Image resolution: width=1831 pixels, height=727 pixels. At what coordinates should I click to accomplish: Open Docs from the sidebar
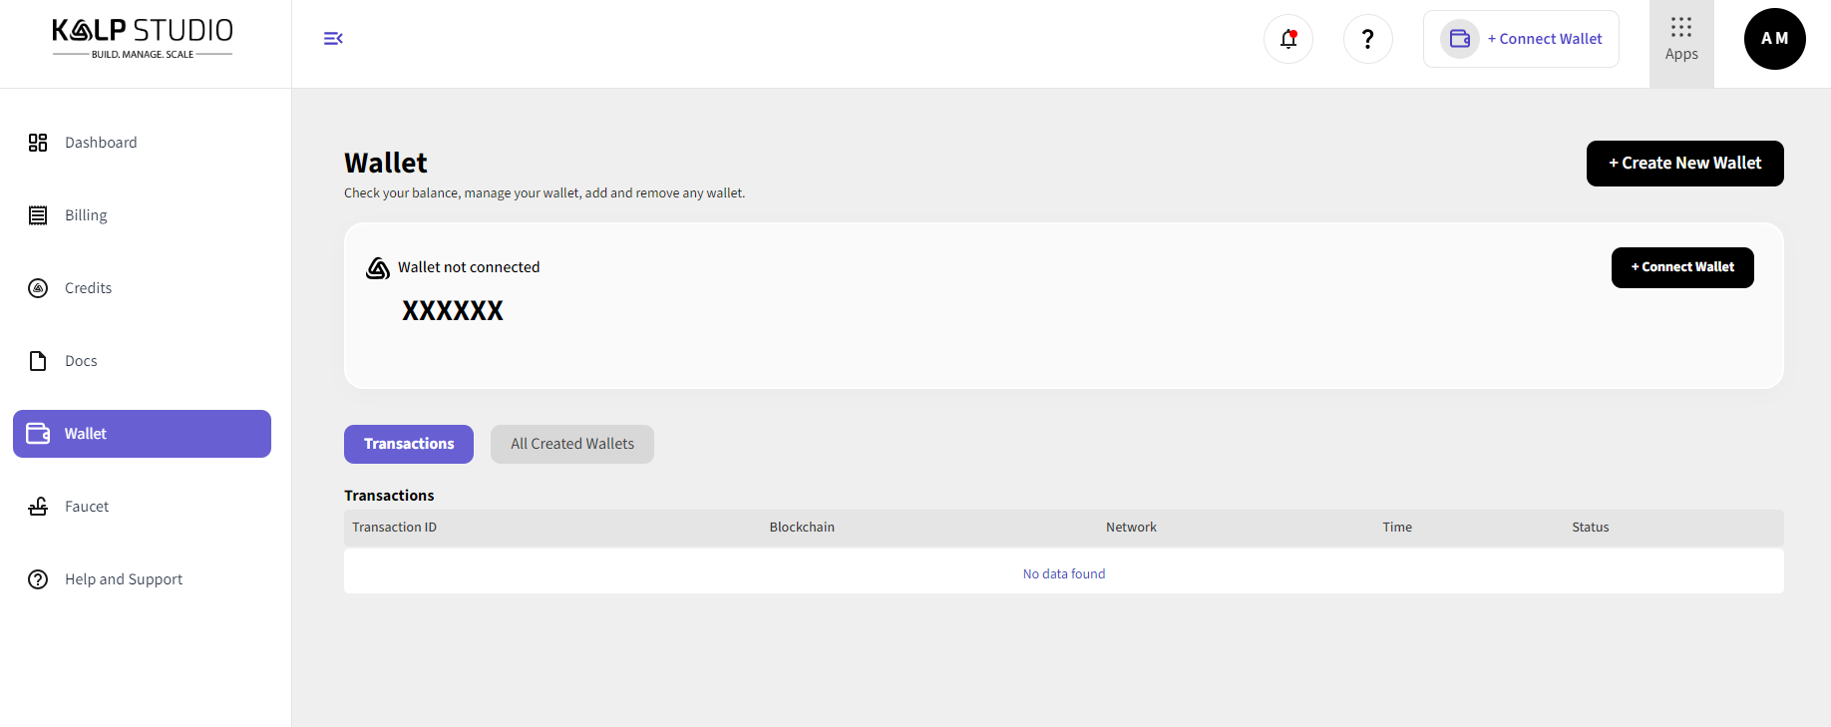[x=81, y=361]
